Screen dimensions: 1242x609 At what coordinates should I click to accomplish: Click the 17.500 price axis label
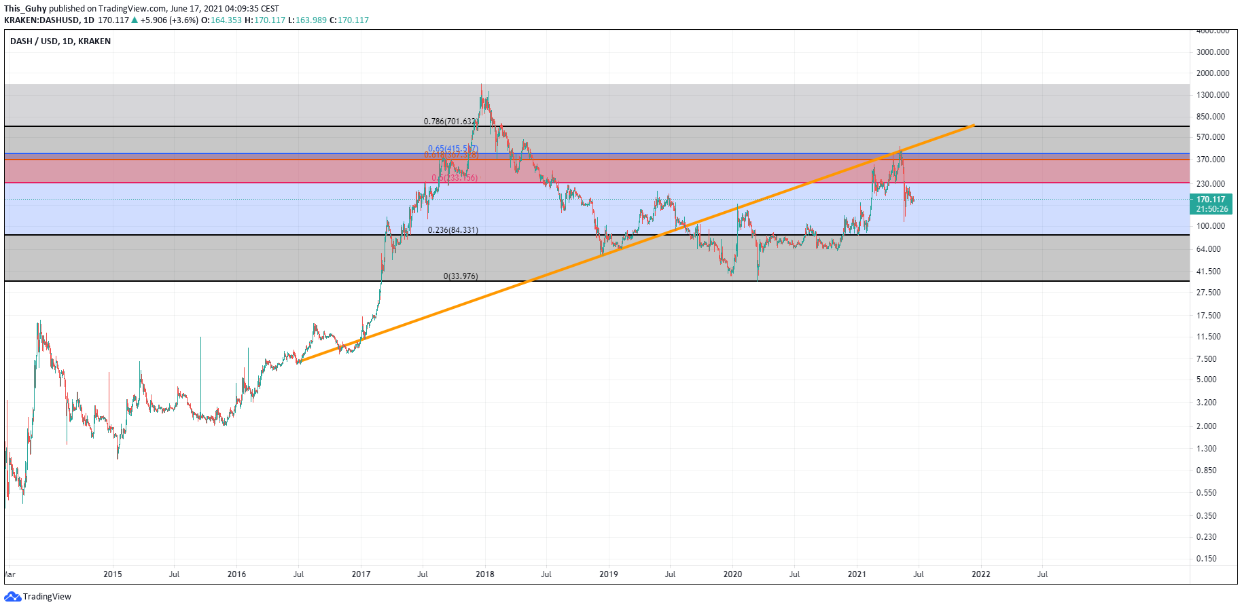coord(1209,316)
